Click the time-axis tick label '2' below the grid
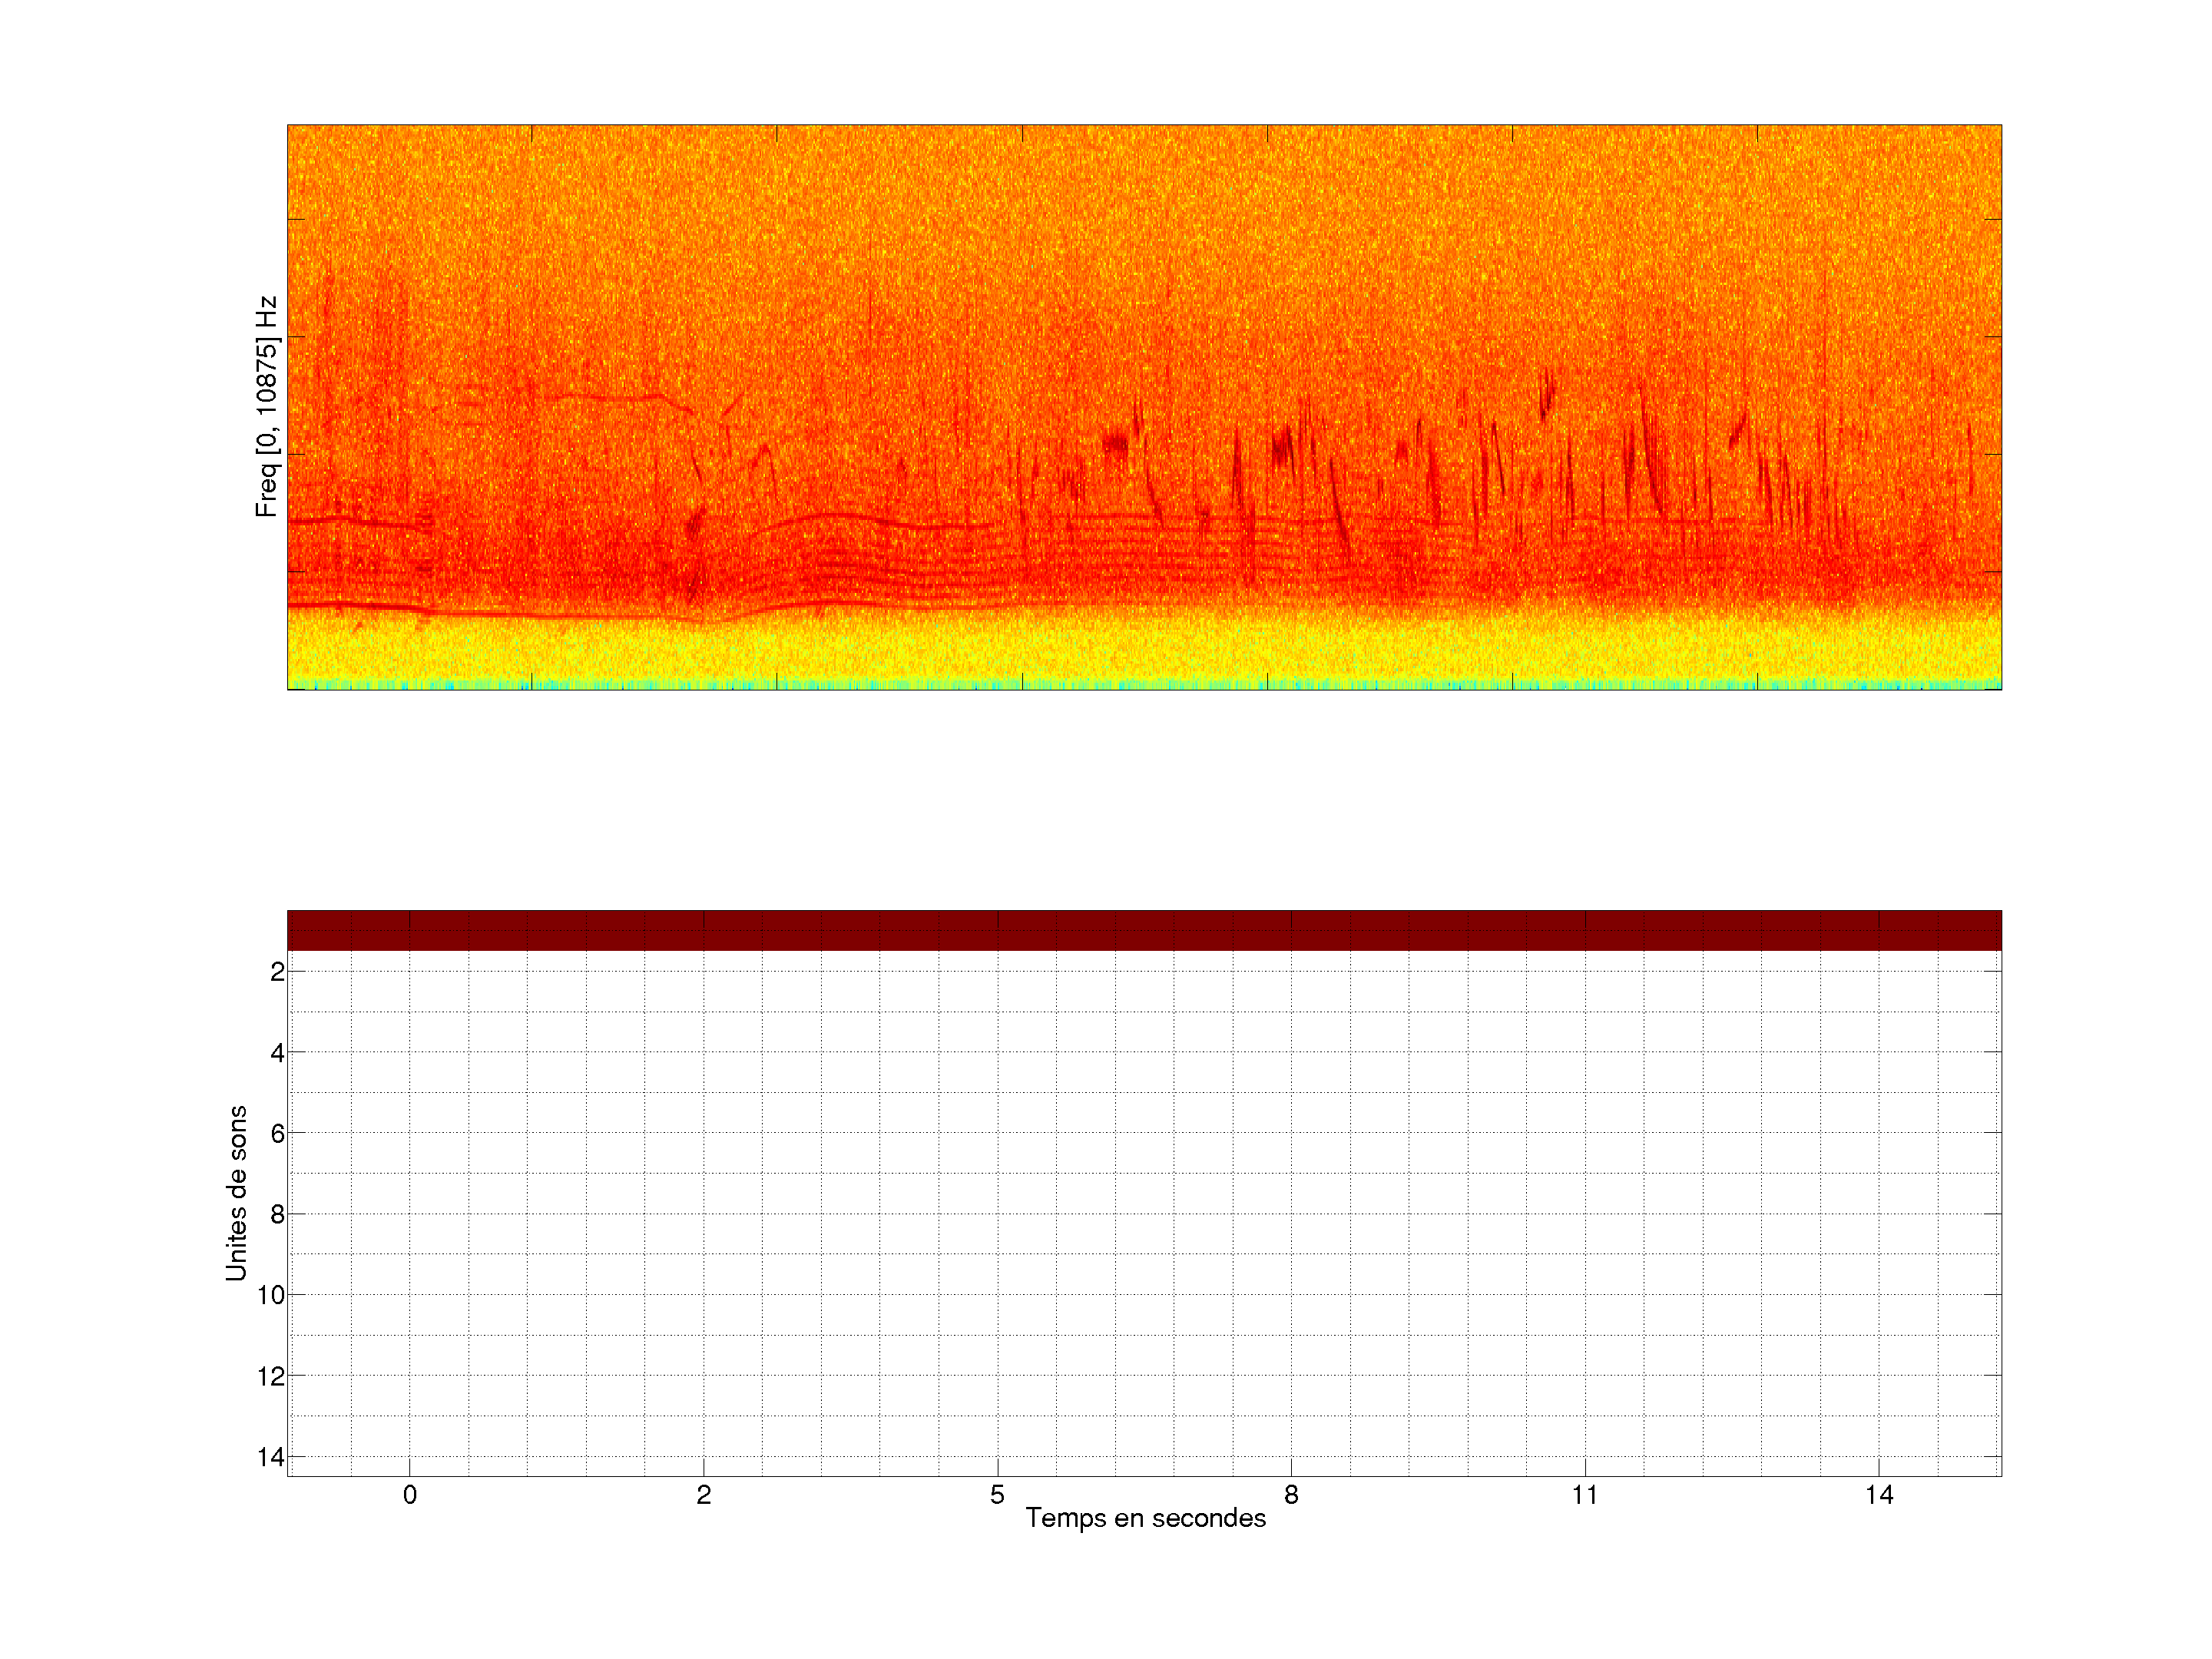This screenshot has height=1659, width=2212. [704, 1495]
